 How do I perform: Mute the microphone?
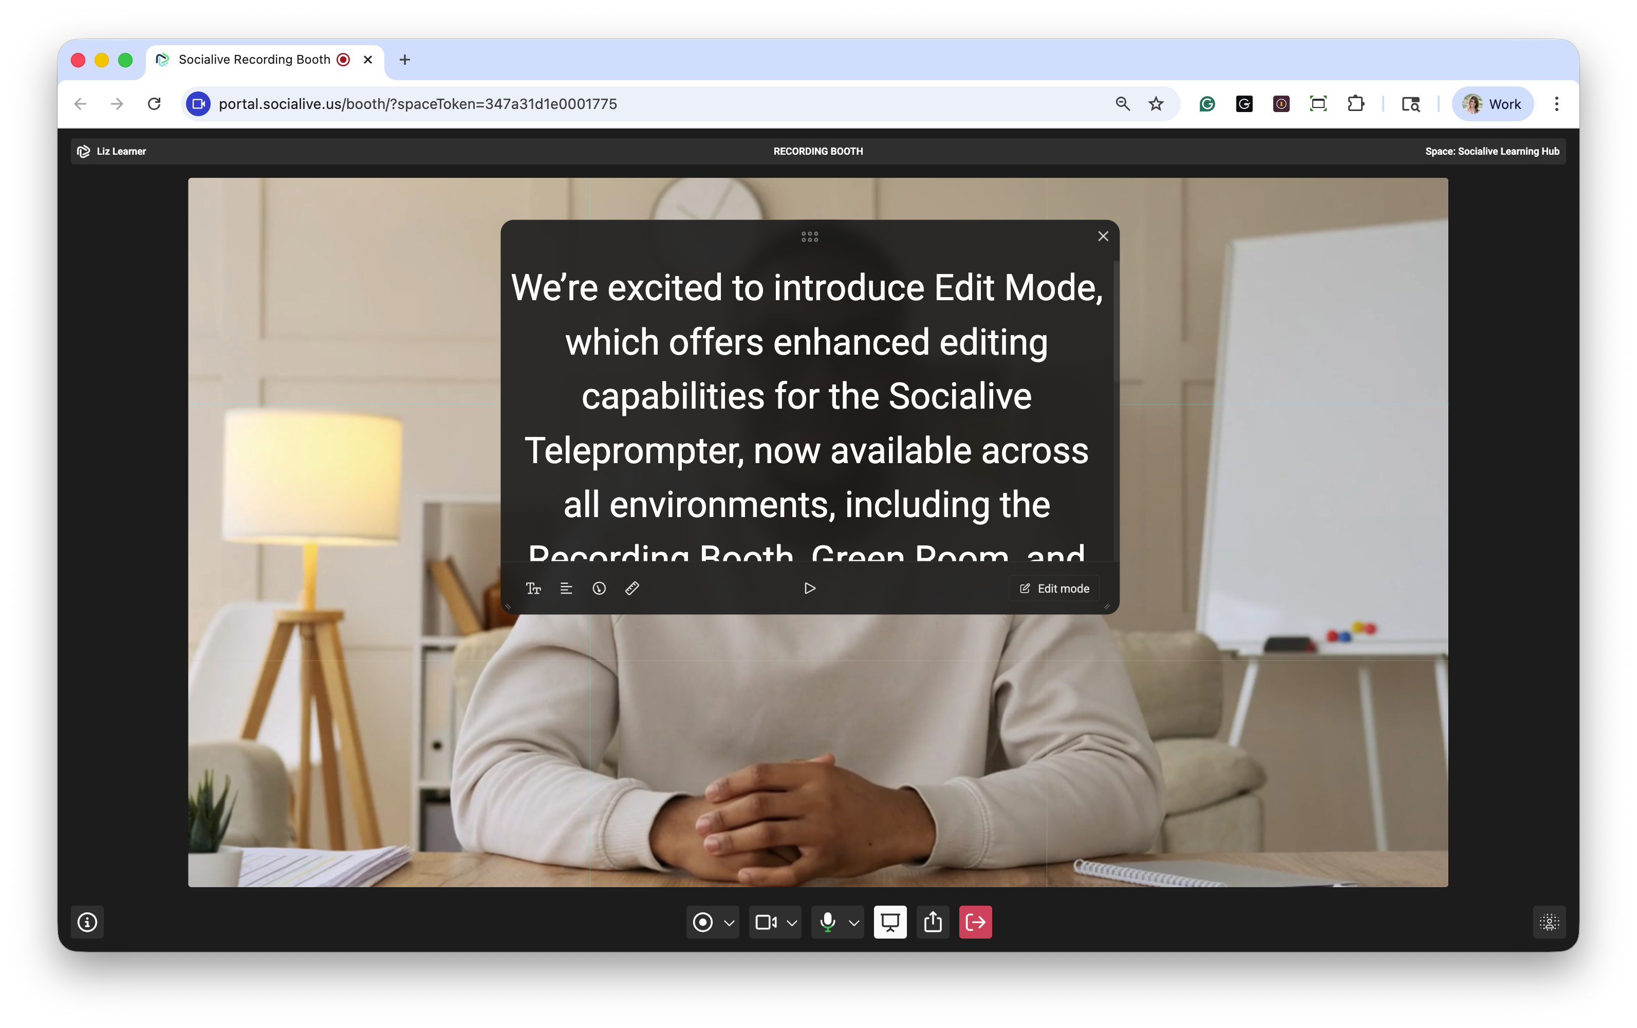tap(828, 922)
